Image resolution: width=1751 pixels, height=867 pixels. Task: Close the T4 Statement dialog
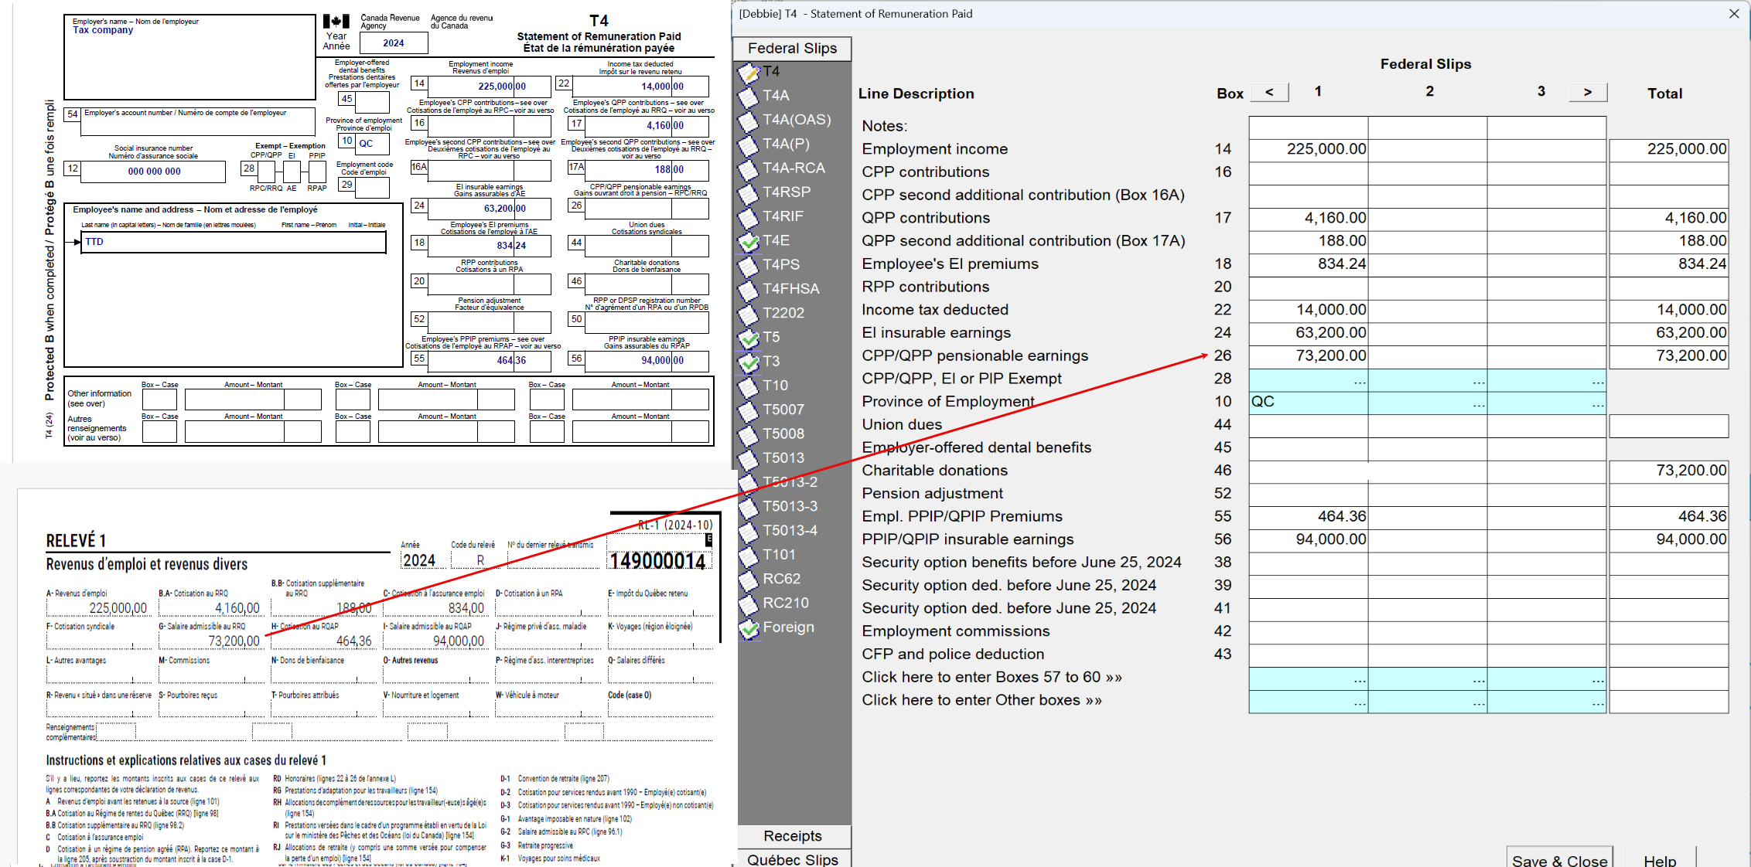pos(1734,14)
